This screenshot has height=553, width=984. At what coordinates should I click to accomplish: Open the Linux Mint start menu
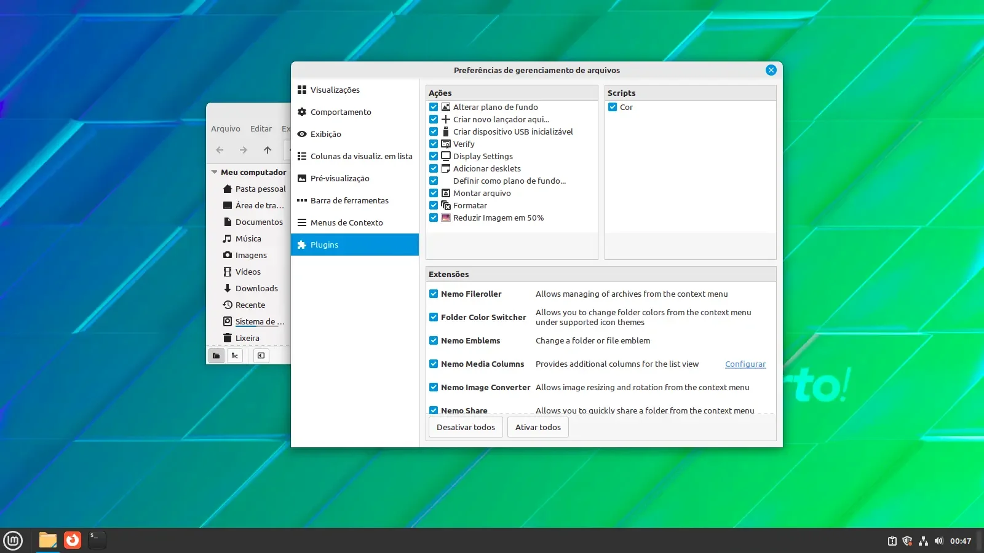[13, 541]
